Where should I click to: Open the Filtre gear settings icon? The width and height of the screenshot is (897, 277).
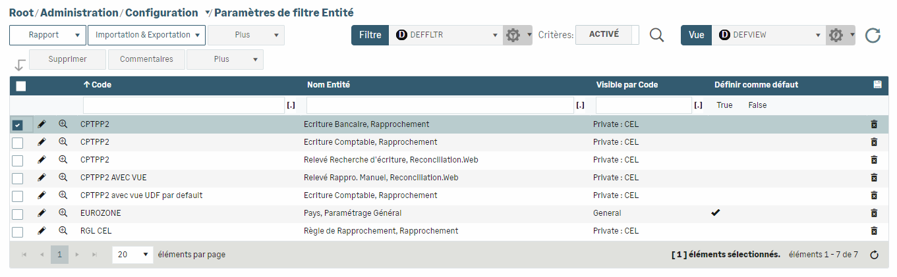pos(513,36)
